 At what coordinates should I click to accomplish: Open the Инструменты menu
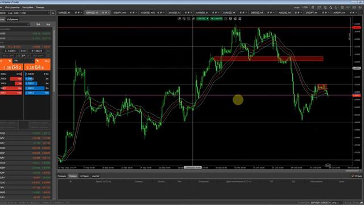(x=12, y=7)
